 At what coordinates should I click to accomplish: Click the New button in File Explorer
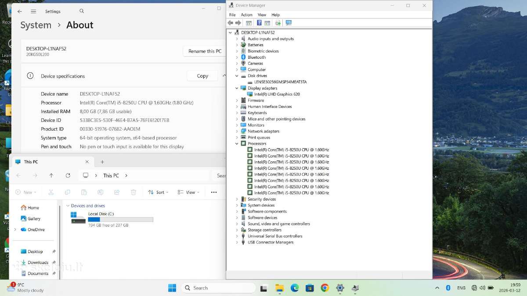pyautogui.click(x=25, y=192)
